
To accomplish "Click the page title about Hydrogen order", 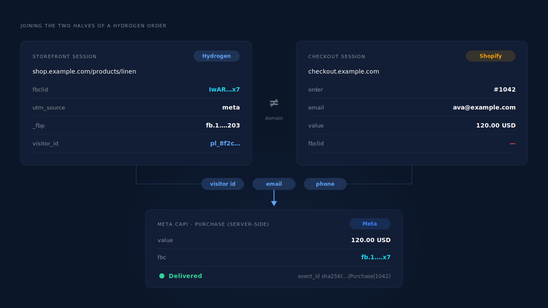I will 93,26.
